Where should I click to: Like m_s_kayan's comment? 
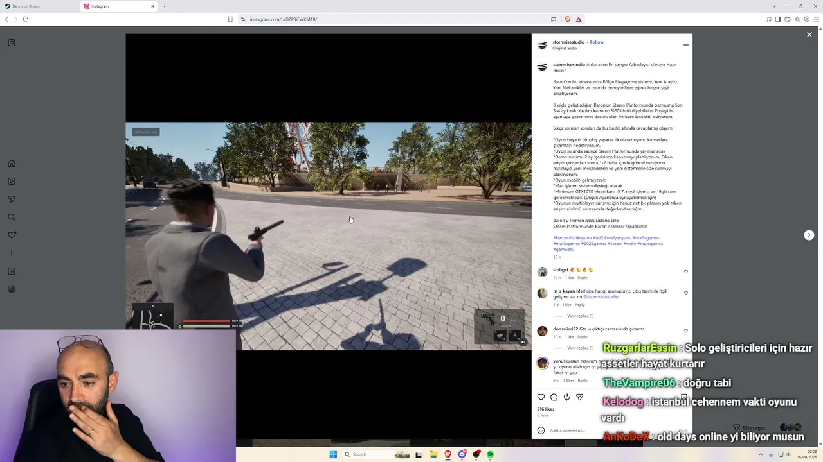686,293
